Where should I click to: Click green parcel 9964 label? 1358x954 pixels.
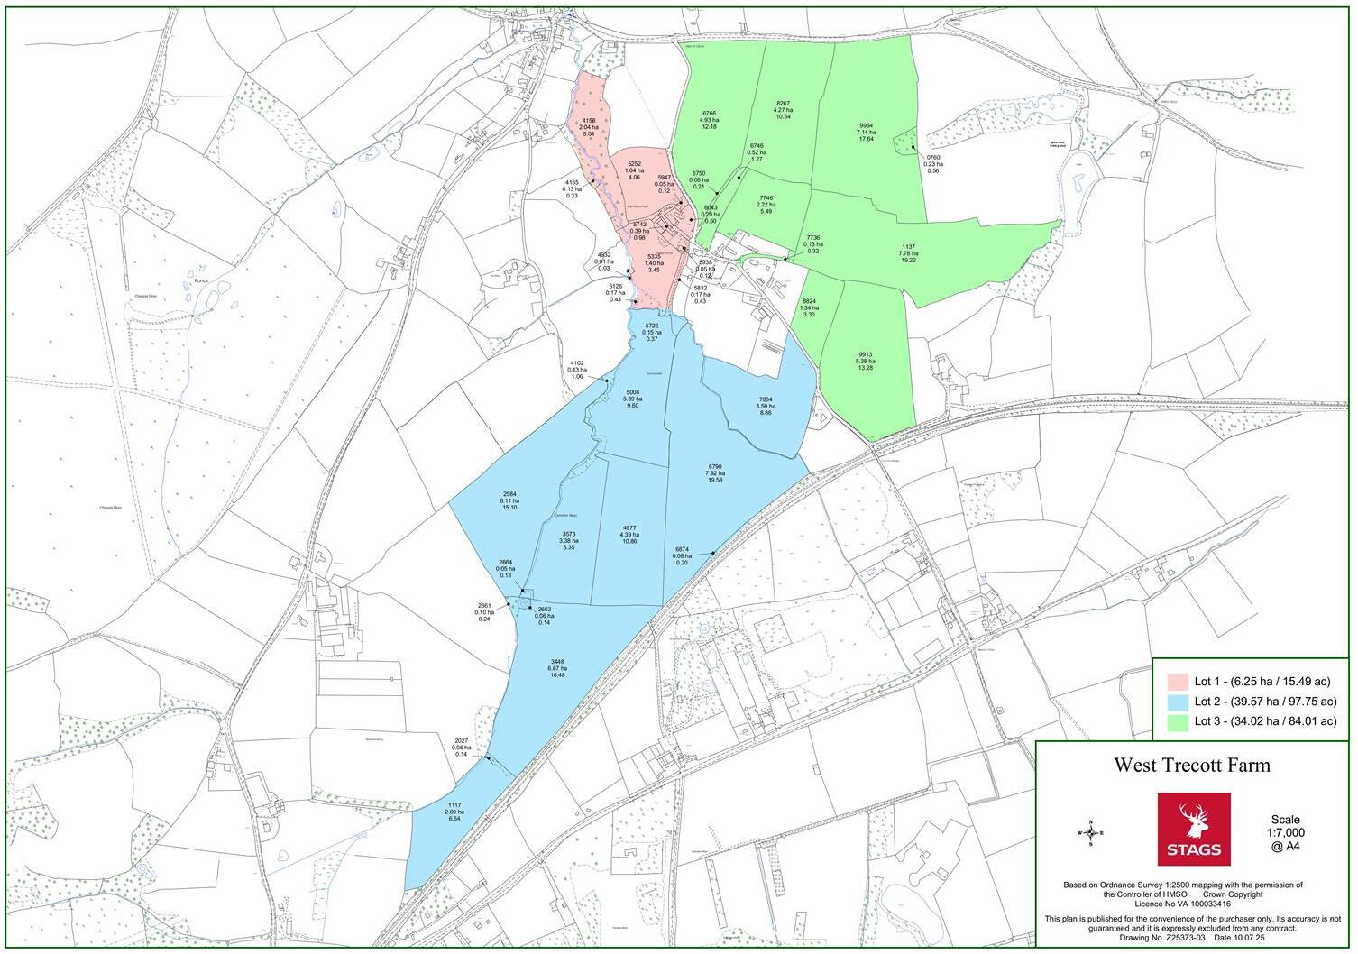coord(866,132)
